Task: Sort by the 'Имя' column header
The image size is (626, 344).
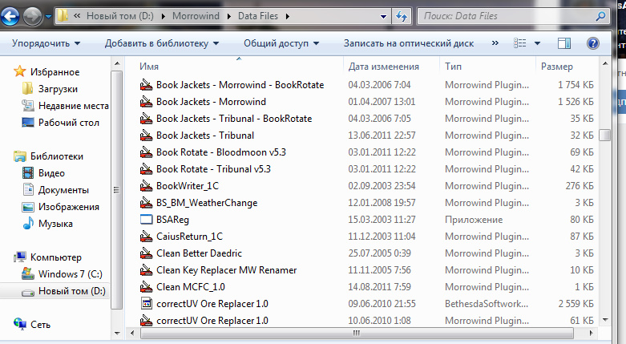Action: tap(149, 67)
